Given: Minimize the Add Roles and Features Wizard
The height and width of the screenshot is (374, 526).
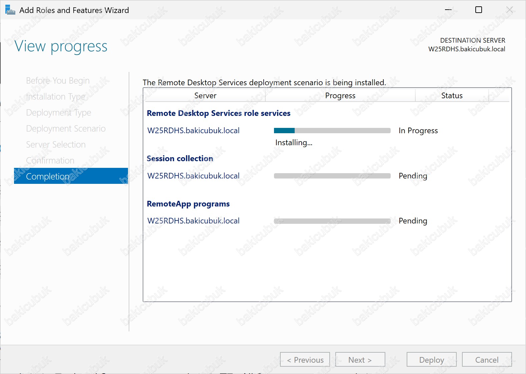Looking at the screenshot, I should point(448,10).
